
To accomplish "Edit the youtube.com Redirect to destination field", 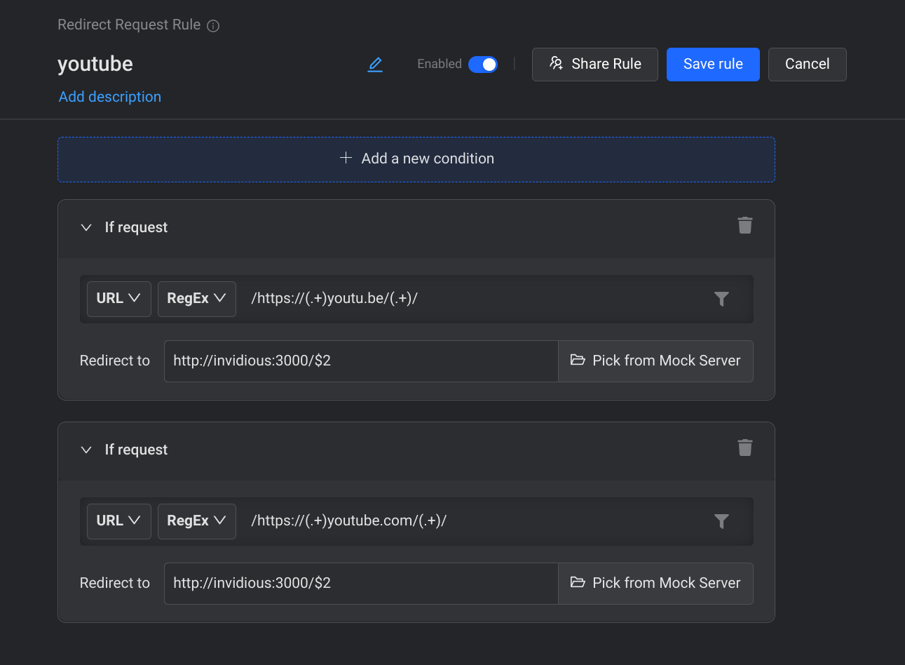I will (360, 584).
